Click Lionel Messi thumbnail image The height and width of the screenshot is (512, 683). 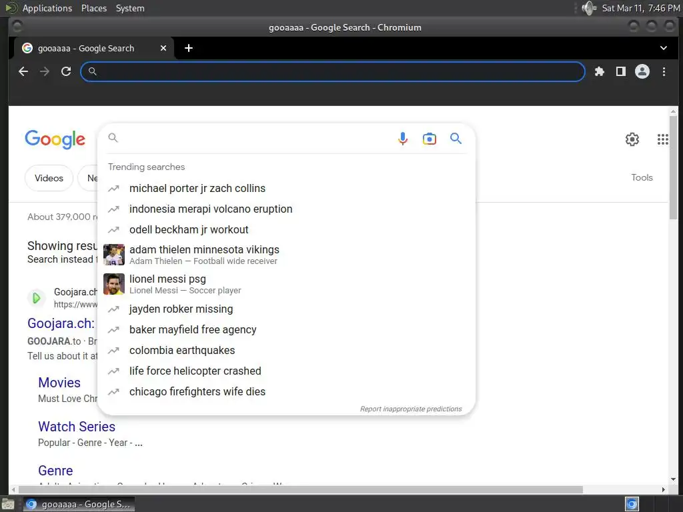[x=113, y=284]
